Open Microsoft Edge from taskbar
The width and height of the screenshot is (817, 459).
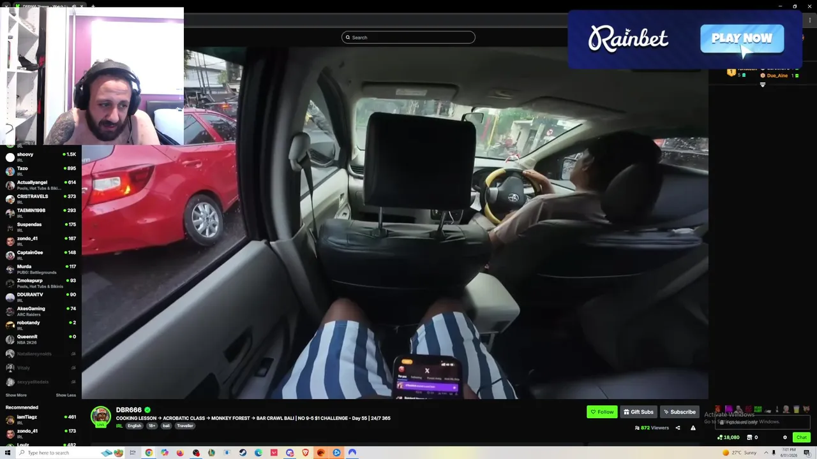pos(258,453)
